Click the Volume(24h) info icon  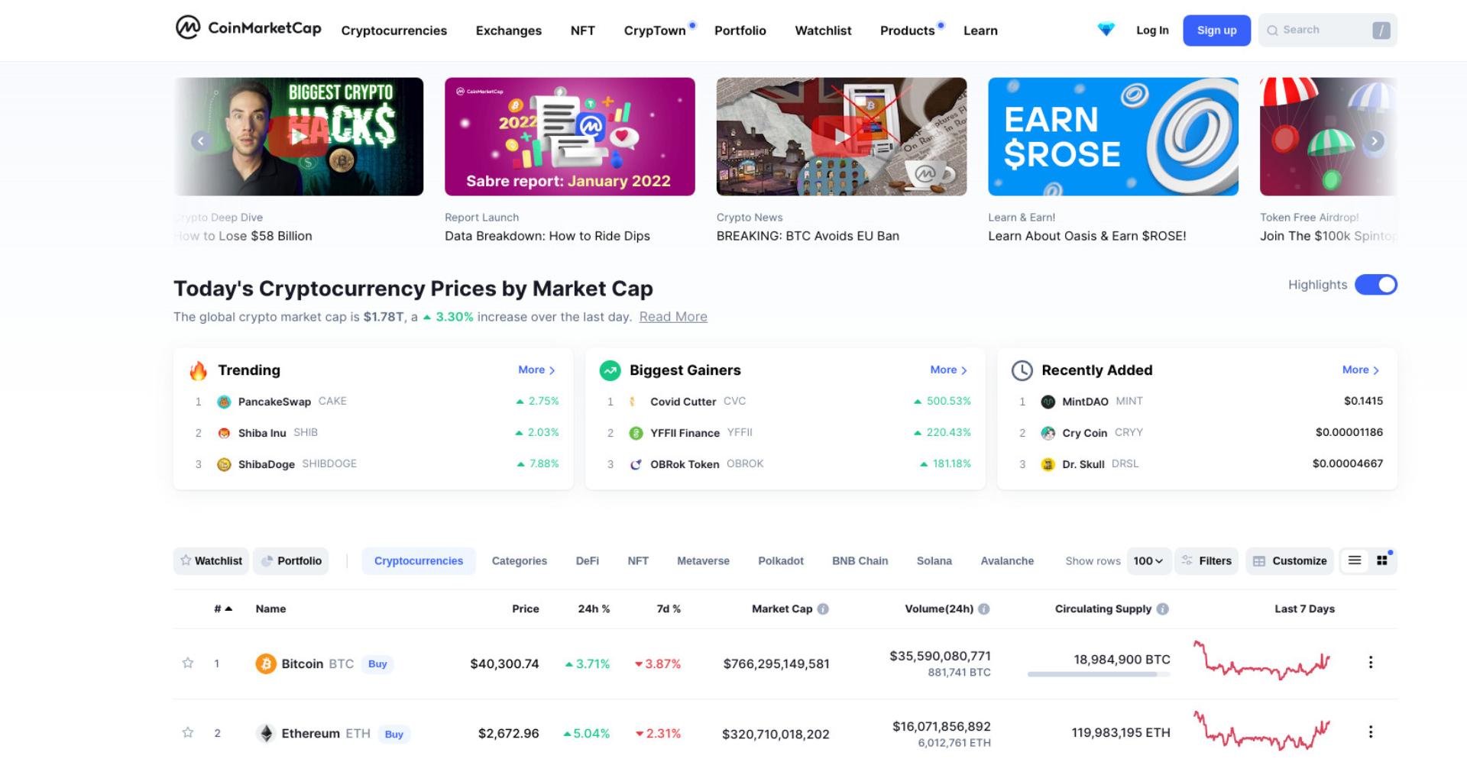984,609
